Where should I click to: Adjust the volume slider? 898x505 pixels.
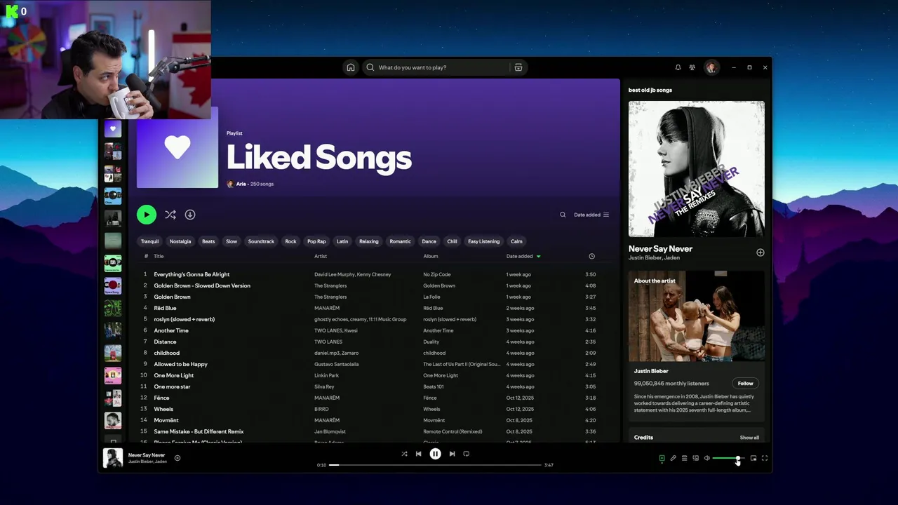click(x=728, y=458)
